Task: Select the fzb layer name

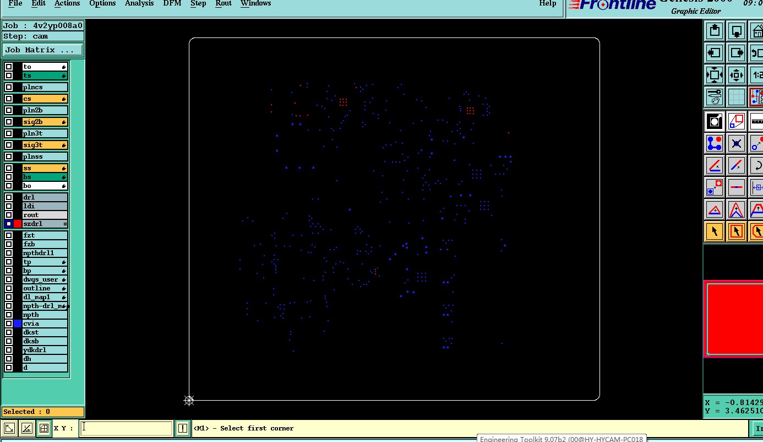Action: pyautogui.click(x=45, y=244)
